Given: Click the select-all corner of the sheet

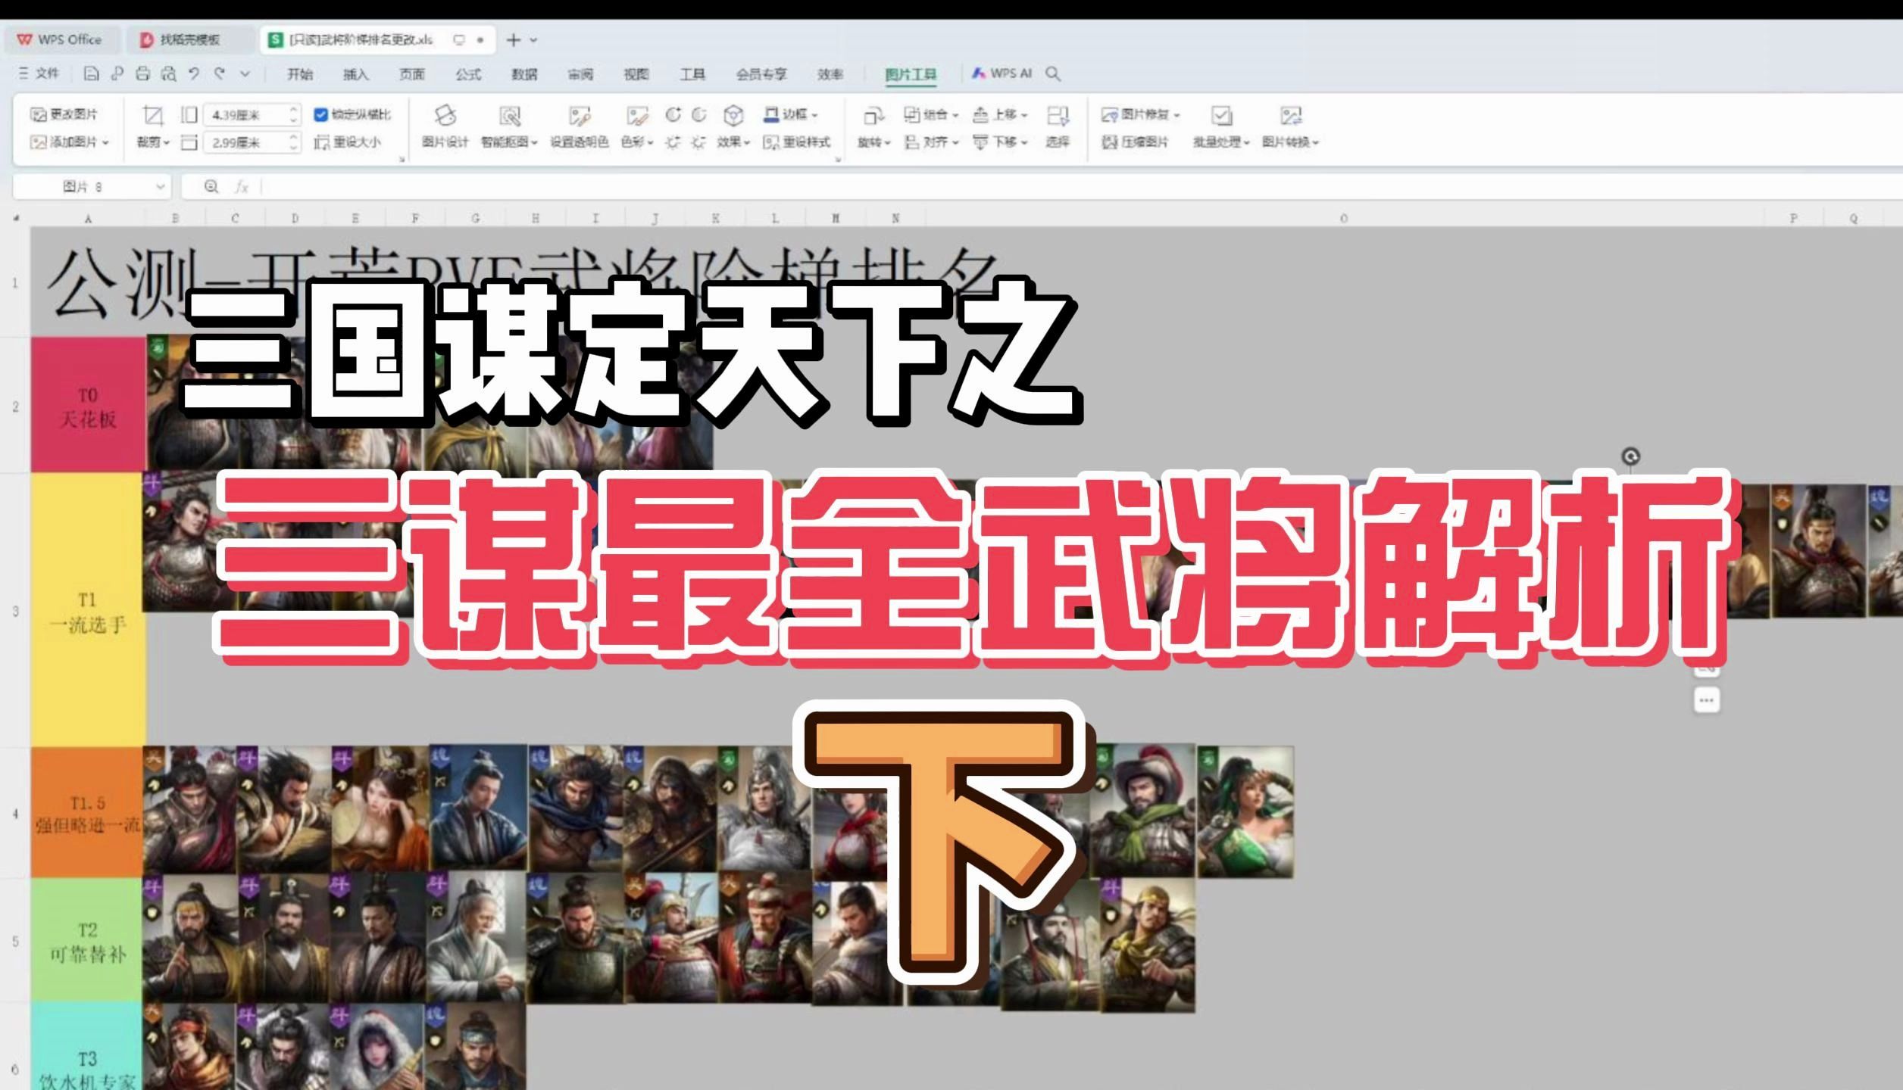Looking at the screenshot, I should [16, 218].
